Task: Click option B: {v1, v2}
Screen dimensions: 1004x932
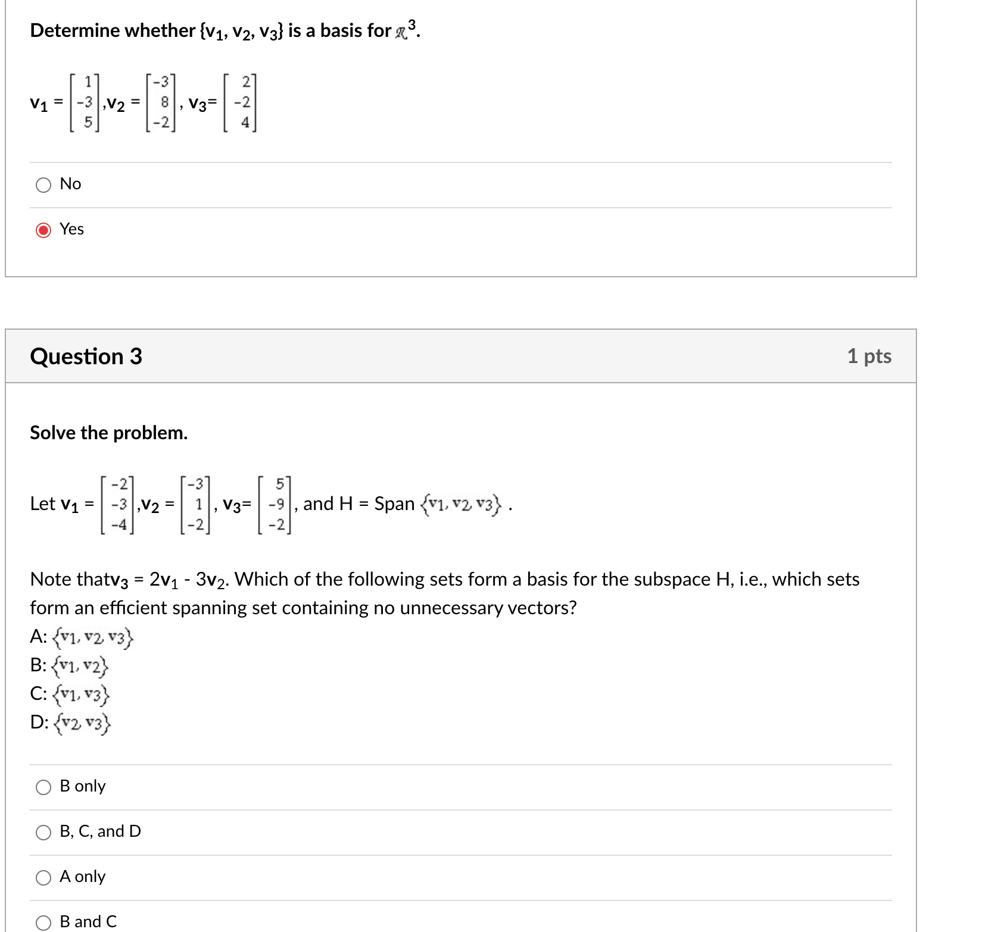Action: click(70, 666)
